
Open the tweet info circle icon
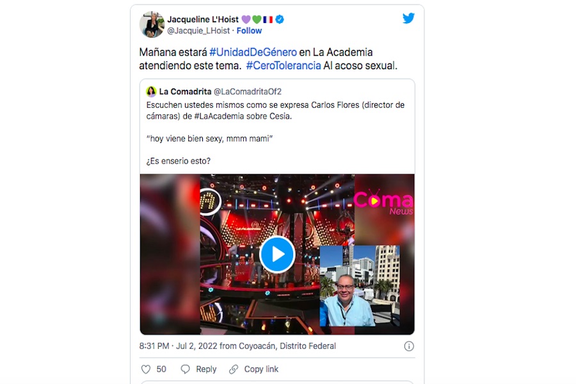(x=409, y=346)
